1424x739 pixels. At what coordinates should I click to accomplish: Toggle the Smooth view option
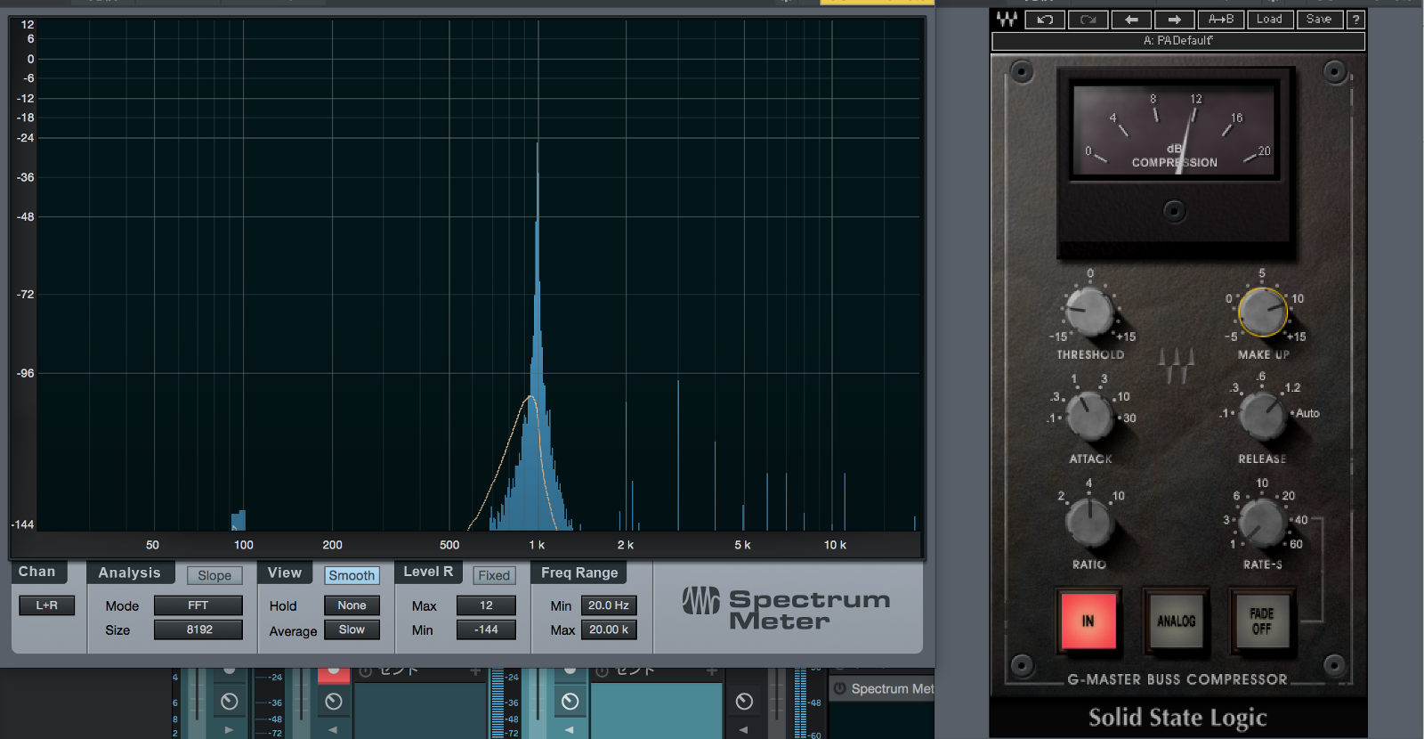coord(352,575)
